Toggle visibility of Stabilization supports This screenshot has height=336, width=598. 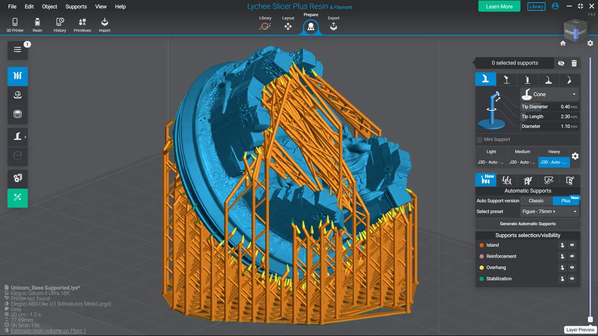click(x=572, y=279)
